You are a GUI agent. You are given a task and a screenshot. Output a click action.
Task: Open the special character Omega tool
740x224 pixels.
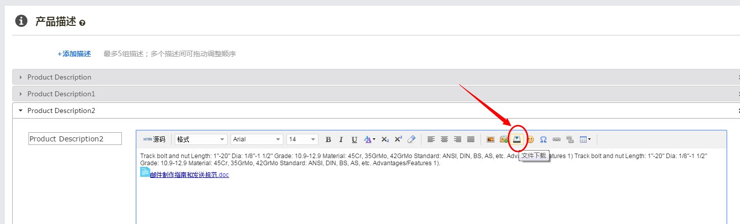pos(543,139)
